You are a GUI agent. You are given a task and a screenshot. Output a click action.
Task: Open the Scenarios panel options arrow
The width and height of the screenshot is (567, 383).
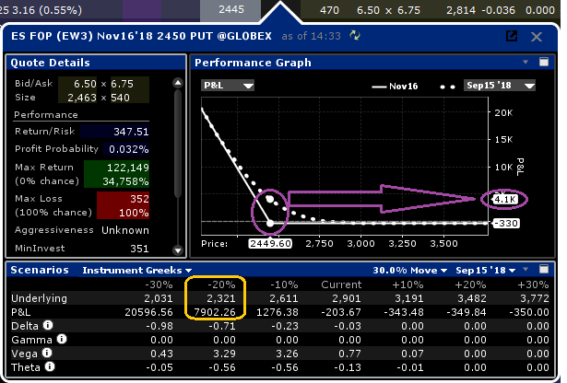526,269
